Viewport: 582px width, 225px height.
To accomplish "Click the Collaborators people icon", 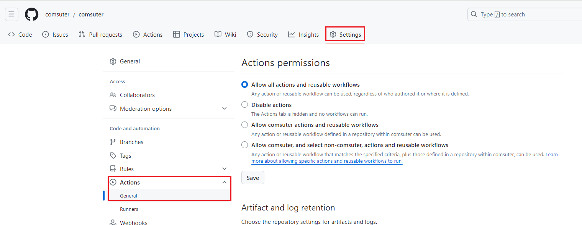I will [x=113, y=95].
